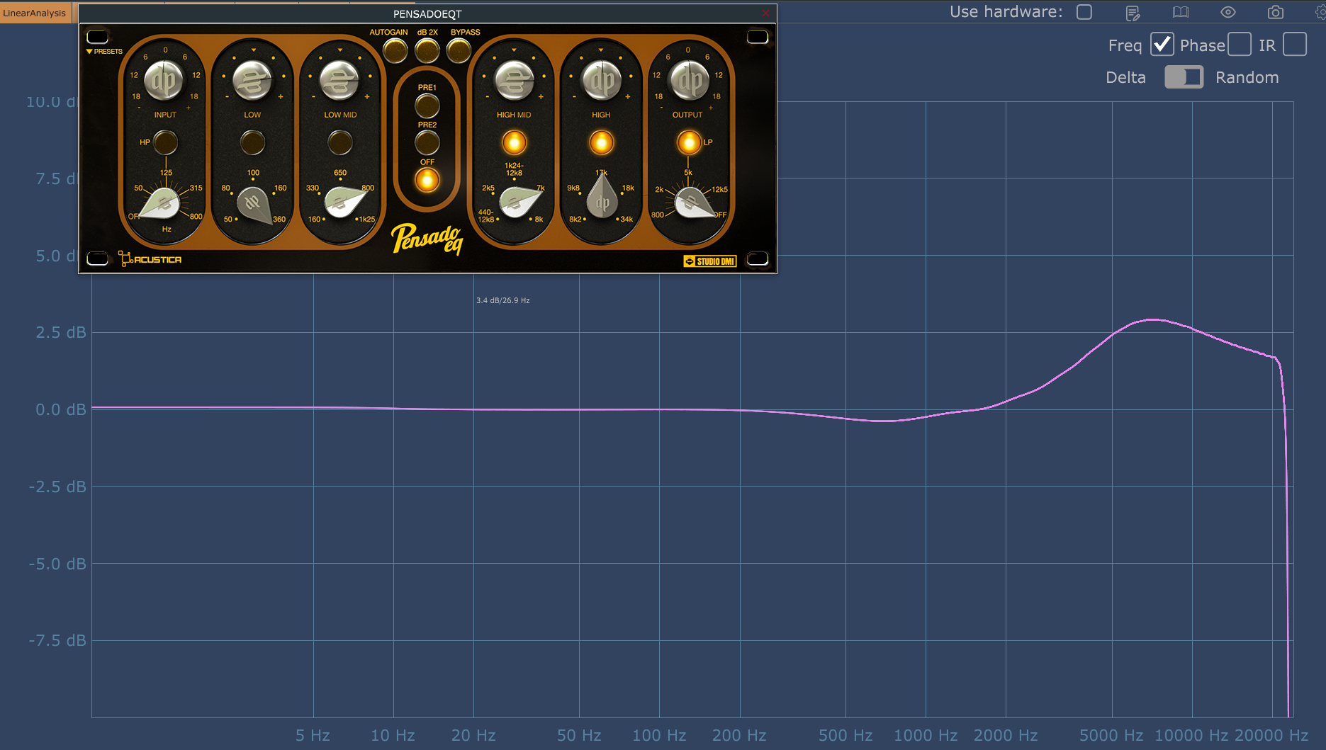Uncheck the Freq checkbox
Screen dimensions: 1326x750
coord(1162,45)
